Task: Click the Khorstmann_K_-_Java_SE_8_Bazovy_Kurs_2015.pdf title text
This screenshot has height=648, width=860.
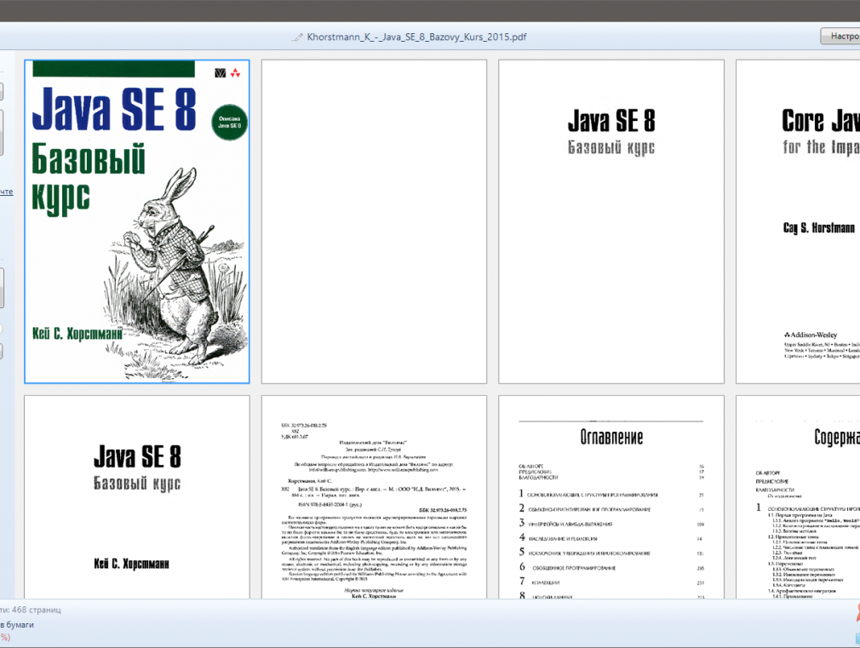Action: (416, 37)
